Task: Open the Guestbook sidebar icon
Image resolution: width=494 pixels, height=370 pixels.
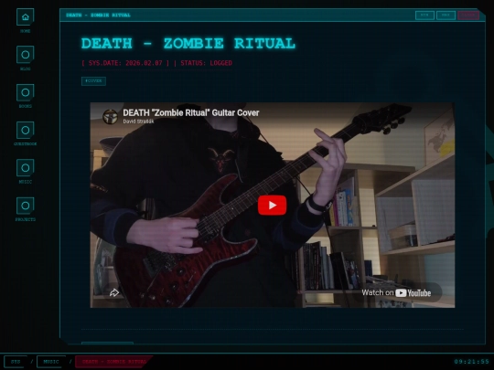Action: (x=26, y=131)
